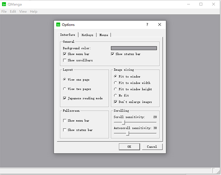Switch to the Mouse tab

[x=104, y=35]
